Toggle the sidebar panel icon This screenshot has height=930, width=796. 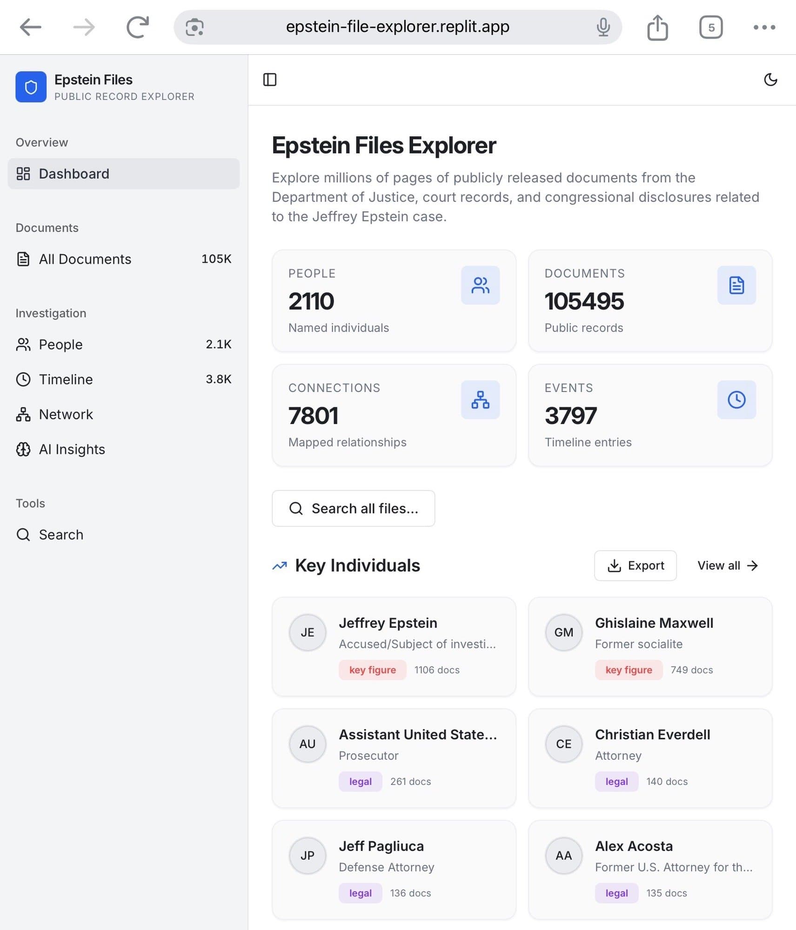click(270, 80)
